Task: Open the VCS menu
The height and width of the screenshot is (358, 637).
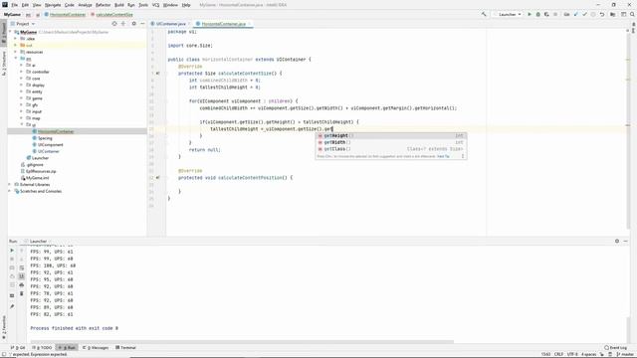Action: click(155, 5)
